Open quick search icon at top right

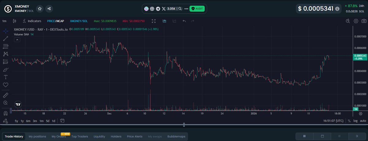348,21
